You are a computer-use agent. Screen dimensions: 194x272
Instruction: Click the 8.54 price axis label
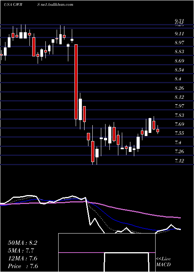(179, 70)
